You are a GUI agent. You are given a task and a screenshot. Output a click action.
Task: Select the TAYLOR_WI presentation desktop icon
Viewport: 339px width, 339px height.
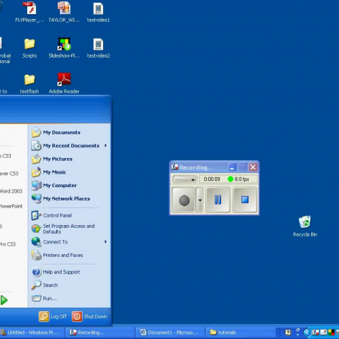[x=64, y=12]
